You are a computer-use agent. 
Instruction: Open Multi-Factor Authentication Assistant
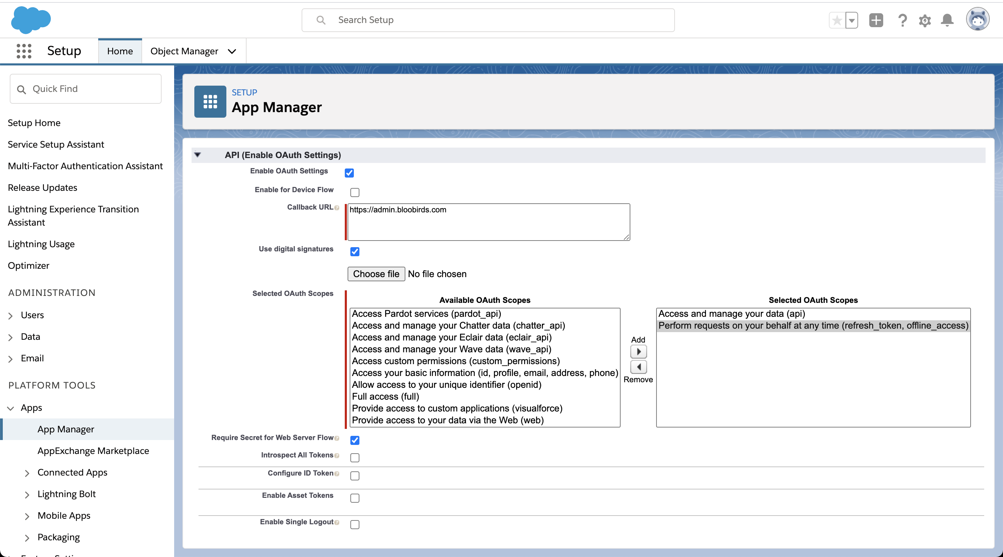[85, 166]
